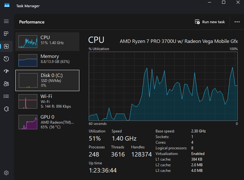
Task: Select the CPU resource entry
Action: pos(47,41)
